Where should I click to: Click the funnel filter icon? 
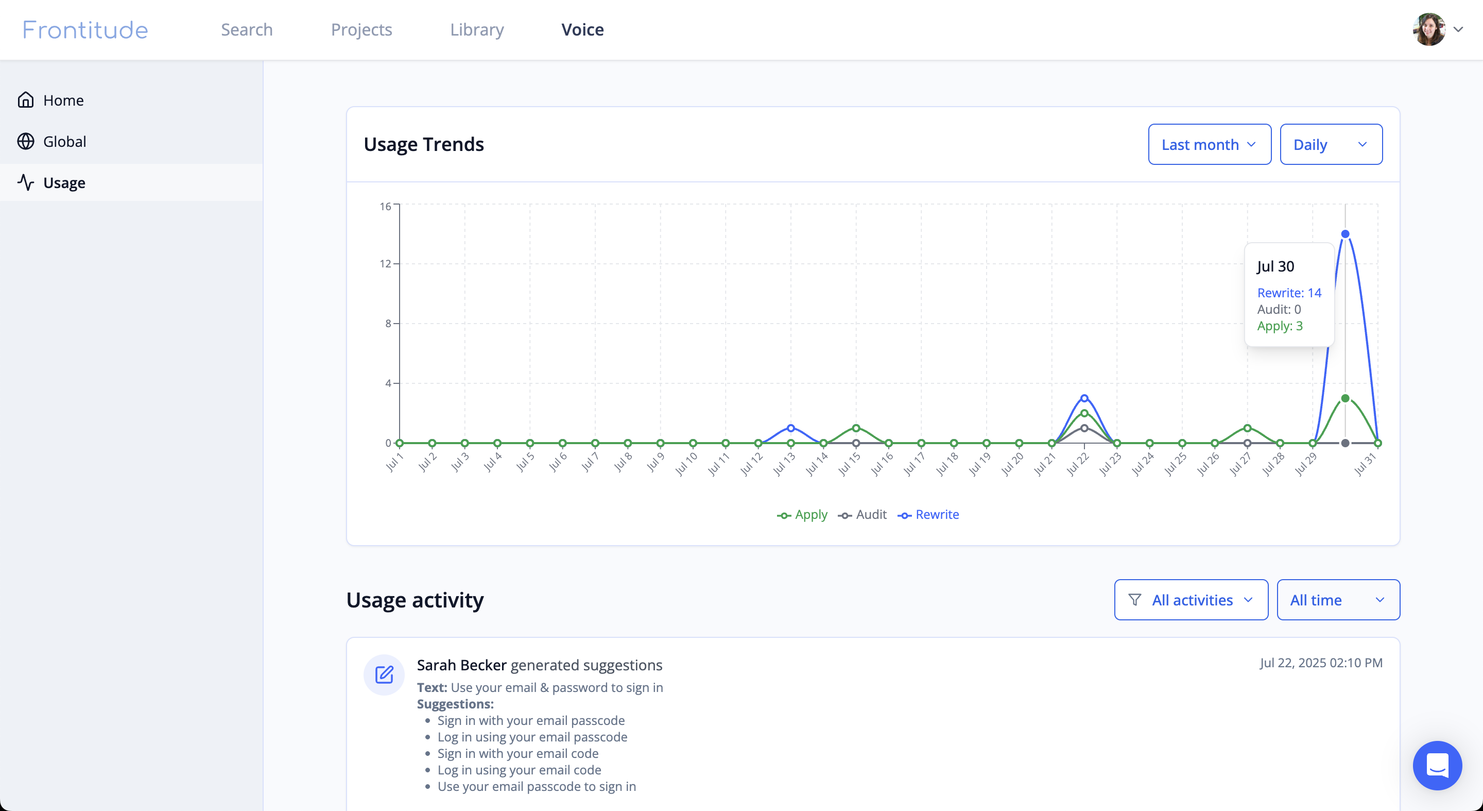coord(1134,600)
